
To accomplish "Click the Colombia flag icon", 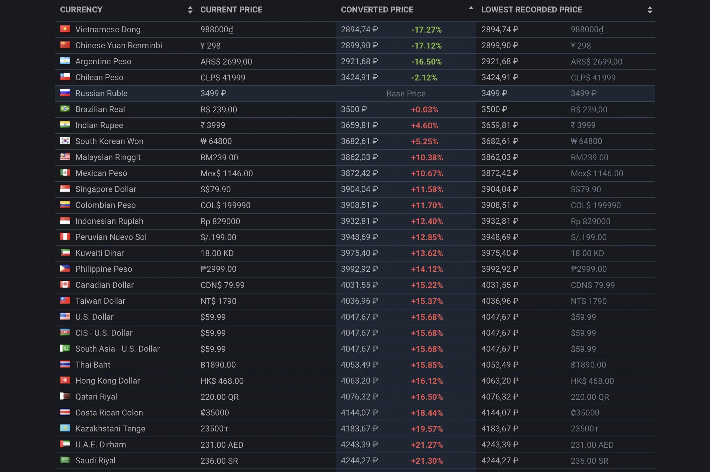I will [65, 205].
